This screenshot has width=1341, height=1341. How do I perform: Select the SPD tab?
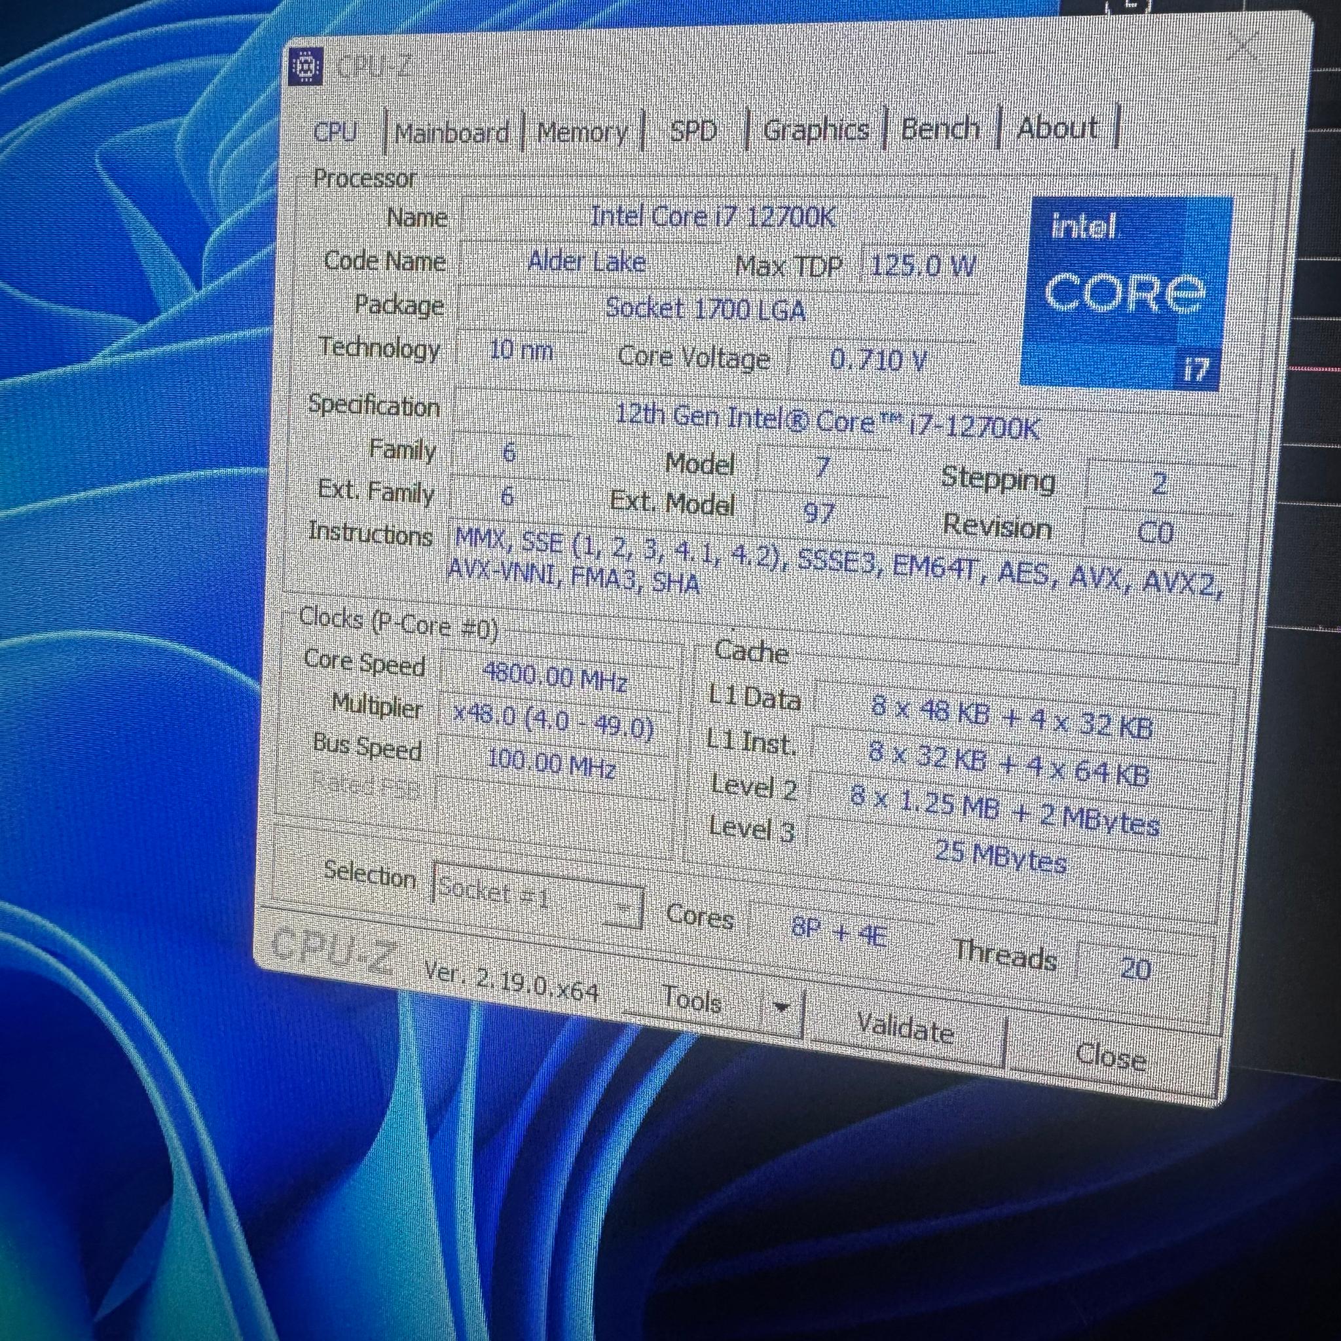[693, 130]
